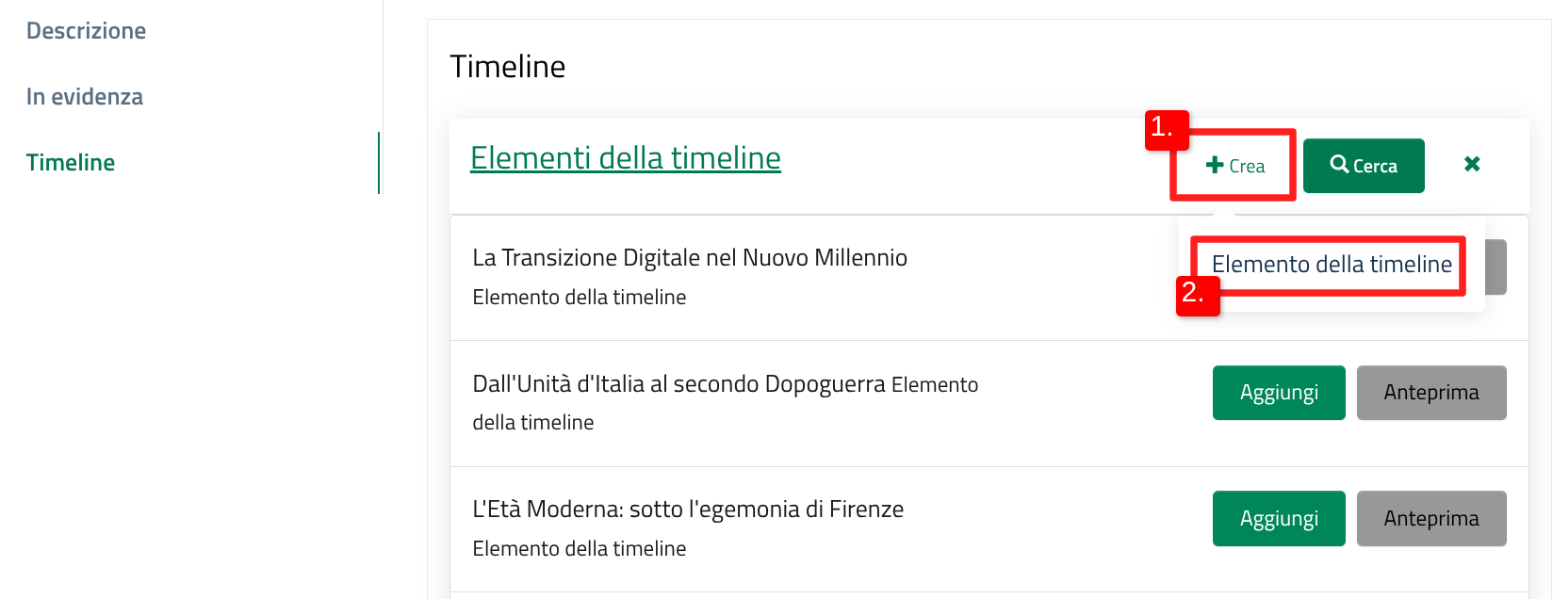
Task: Open the Descrizione section in the sidebar
Action: click(86, 31)
